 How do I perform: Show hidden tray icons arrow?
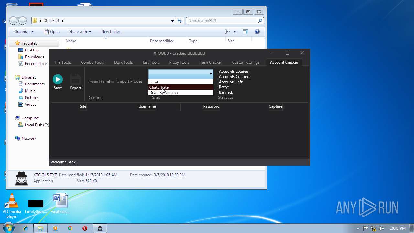358,228
